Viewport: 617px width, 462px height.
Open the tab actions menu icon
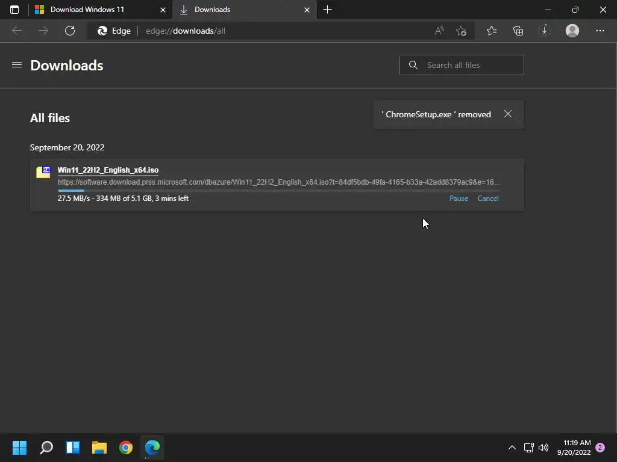(x=14, y=10)
